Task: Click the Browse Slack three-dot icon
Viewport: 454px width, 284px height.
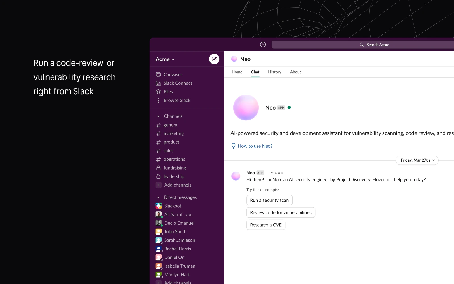Action: (158, 100)
